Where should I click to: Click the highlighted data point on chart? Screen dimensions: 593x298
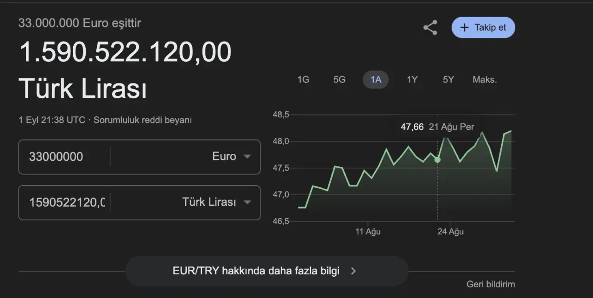[437, 159]
